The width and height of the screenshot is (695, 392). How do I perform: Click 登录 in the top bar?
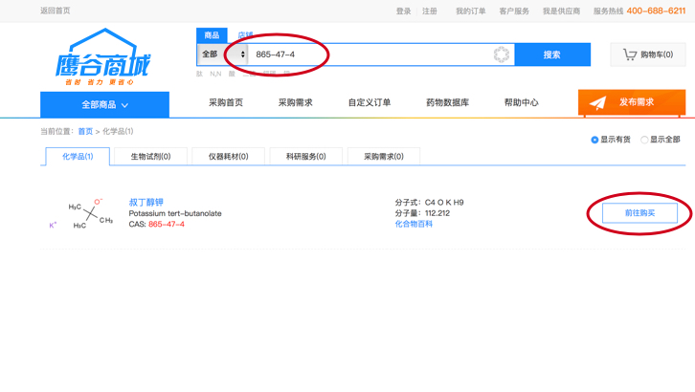coord(403,11)
